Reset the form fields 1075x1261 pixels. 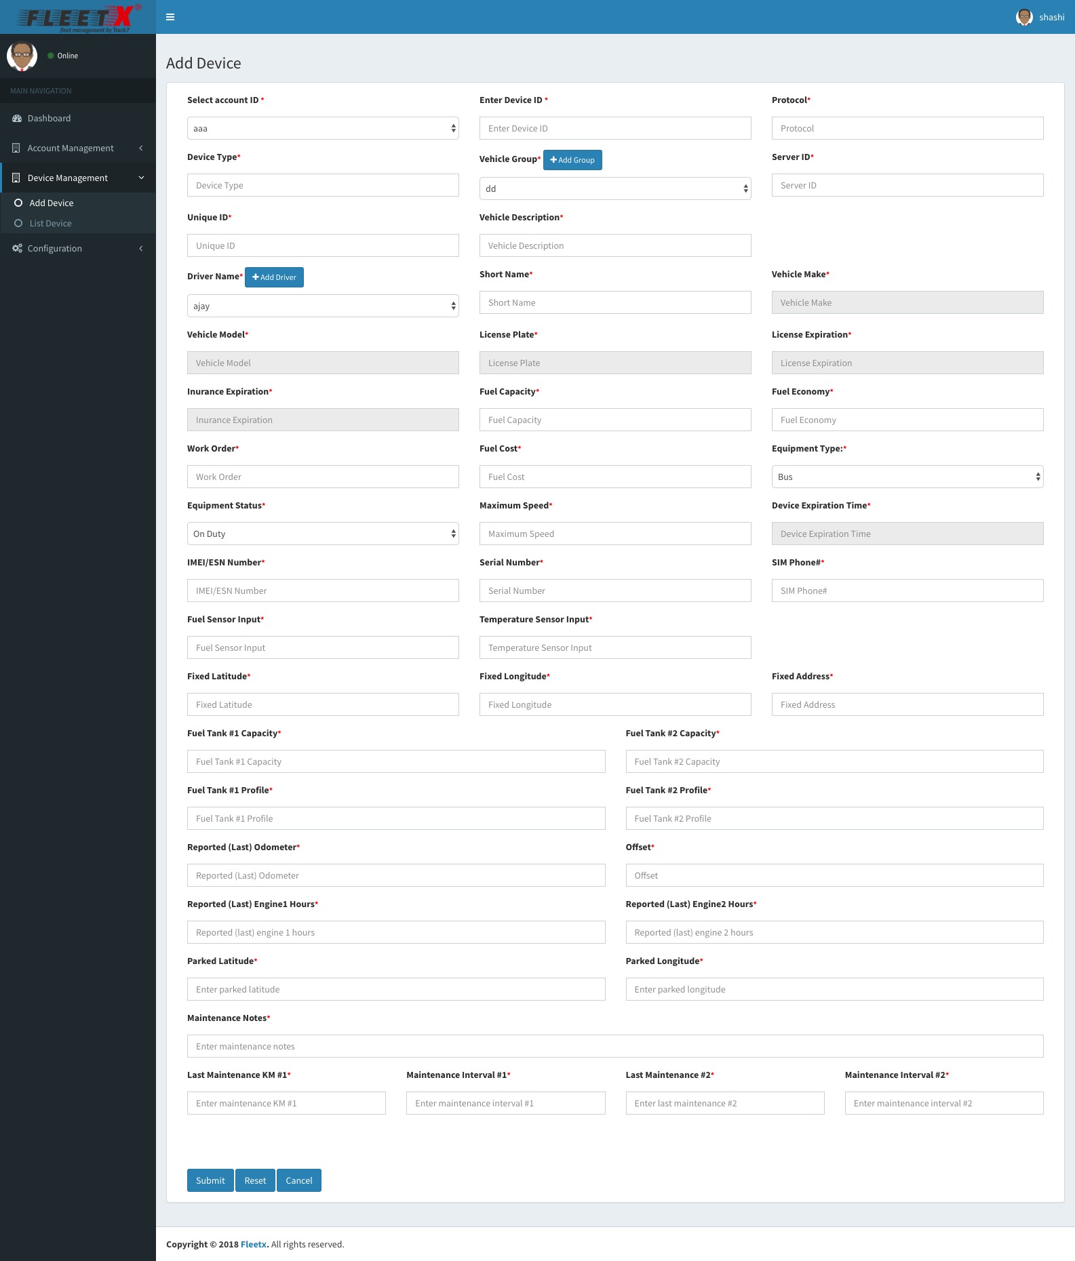coord(255,1180)
